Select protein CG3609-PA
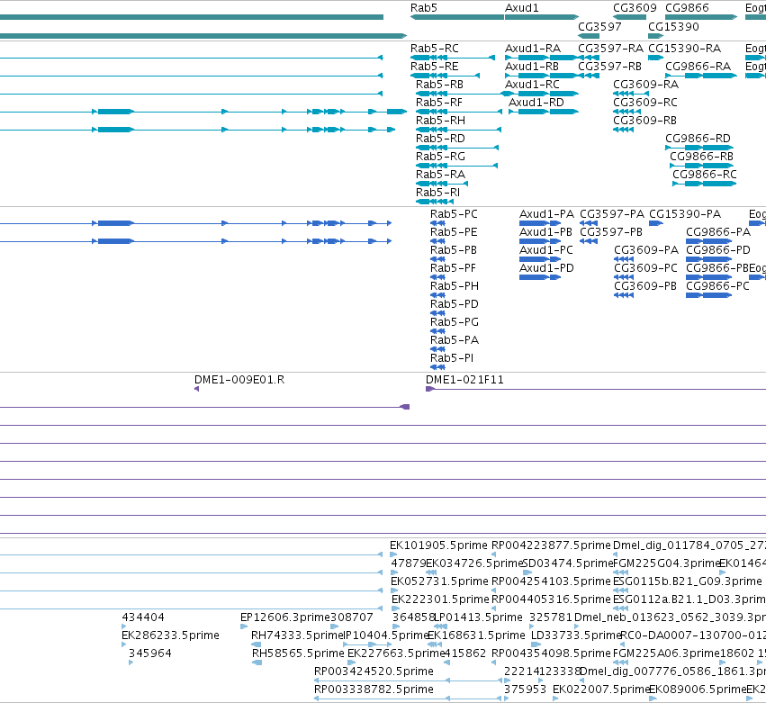766x703 pixels. click(646, 250)
